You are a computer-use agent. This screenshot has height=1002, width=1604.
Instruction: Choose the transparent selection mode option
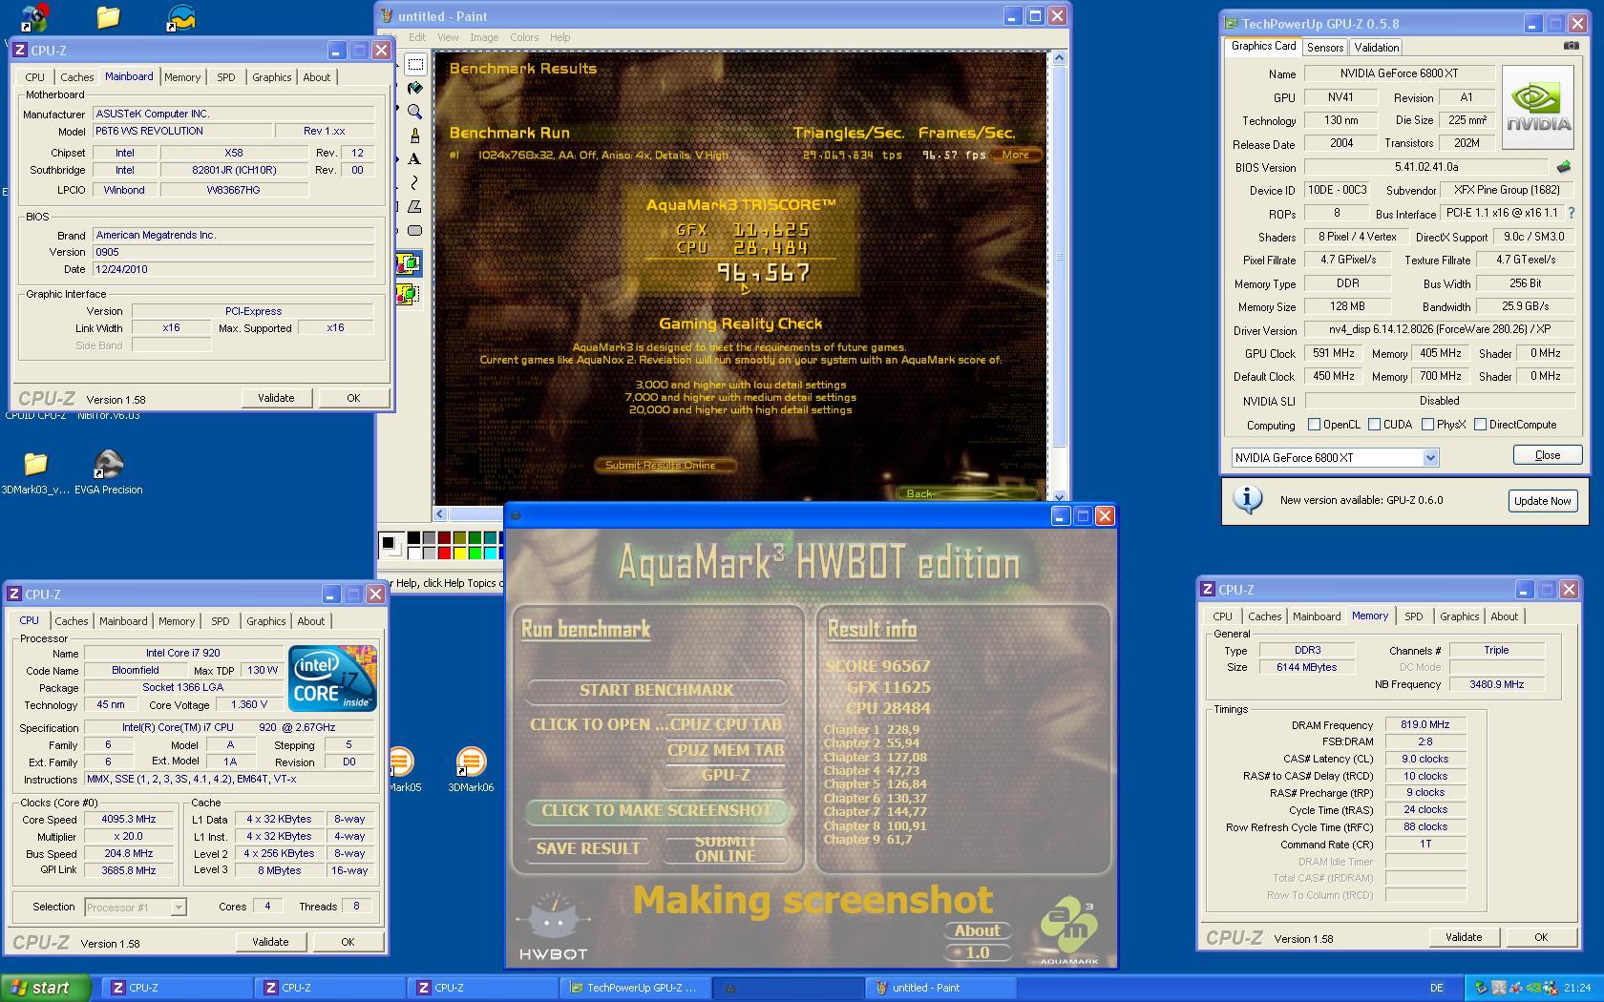point(408,294)
